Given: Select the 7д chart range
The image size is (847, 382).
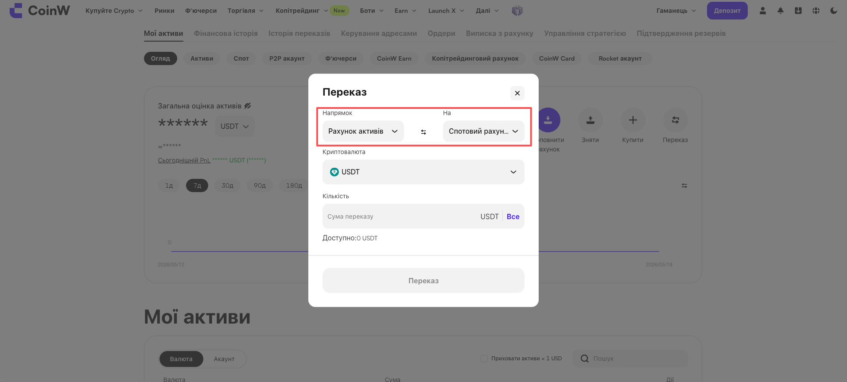Looking at the screenshot, I should pyautogui.click(x=197, y=185).
